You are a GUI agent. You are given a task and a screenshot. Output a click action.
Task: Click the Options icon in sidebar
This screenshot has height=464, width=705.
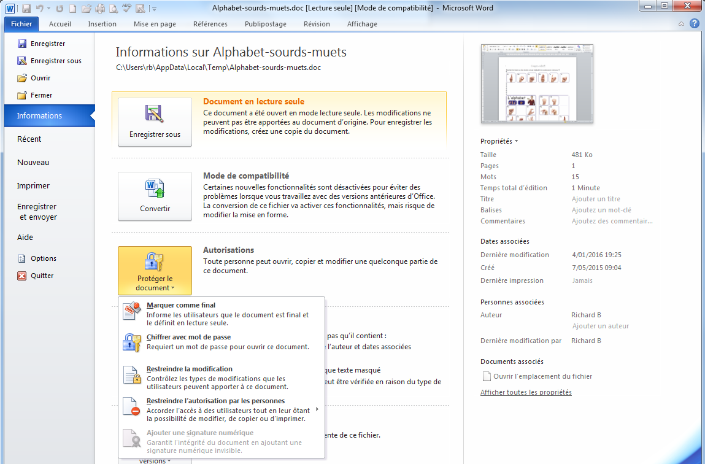[x=21, y=258]
